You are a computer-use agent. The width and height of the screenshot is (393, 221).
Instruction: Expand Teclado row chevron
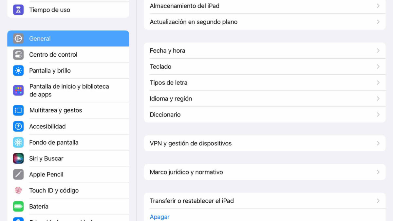(378, 66)
